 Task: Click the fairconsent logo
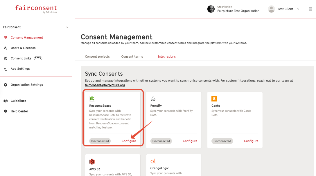tap(36, 9)
